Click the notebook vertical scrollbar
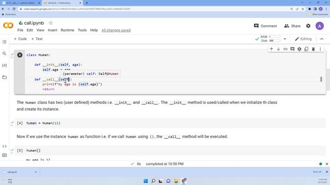This screenshot has height=185, width=330. 328,80
